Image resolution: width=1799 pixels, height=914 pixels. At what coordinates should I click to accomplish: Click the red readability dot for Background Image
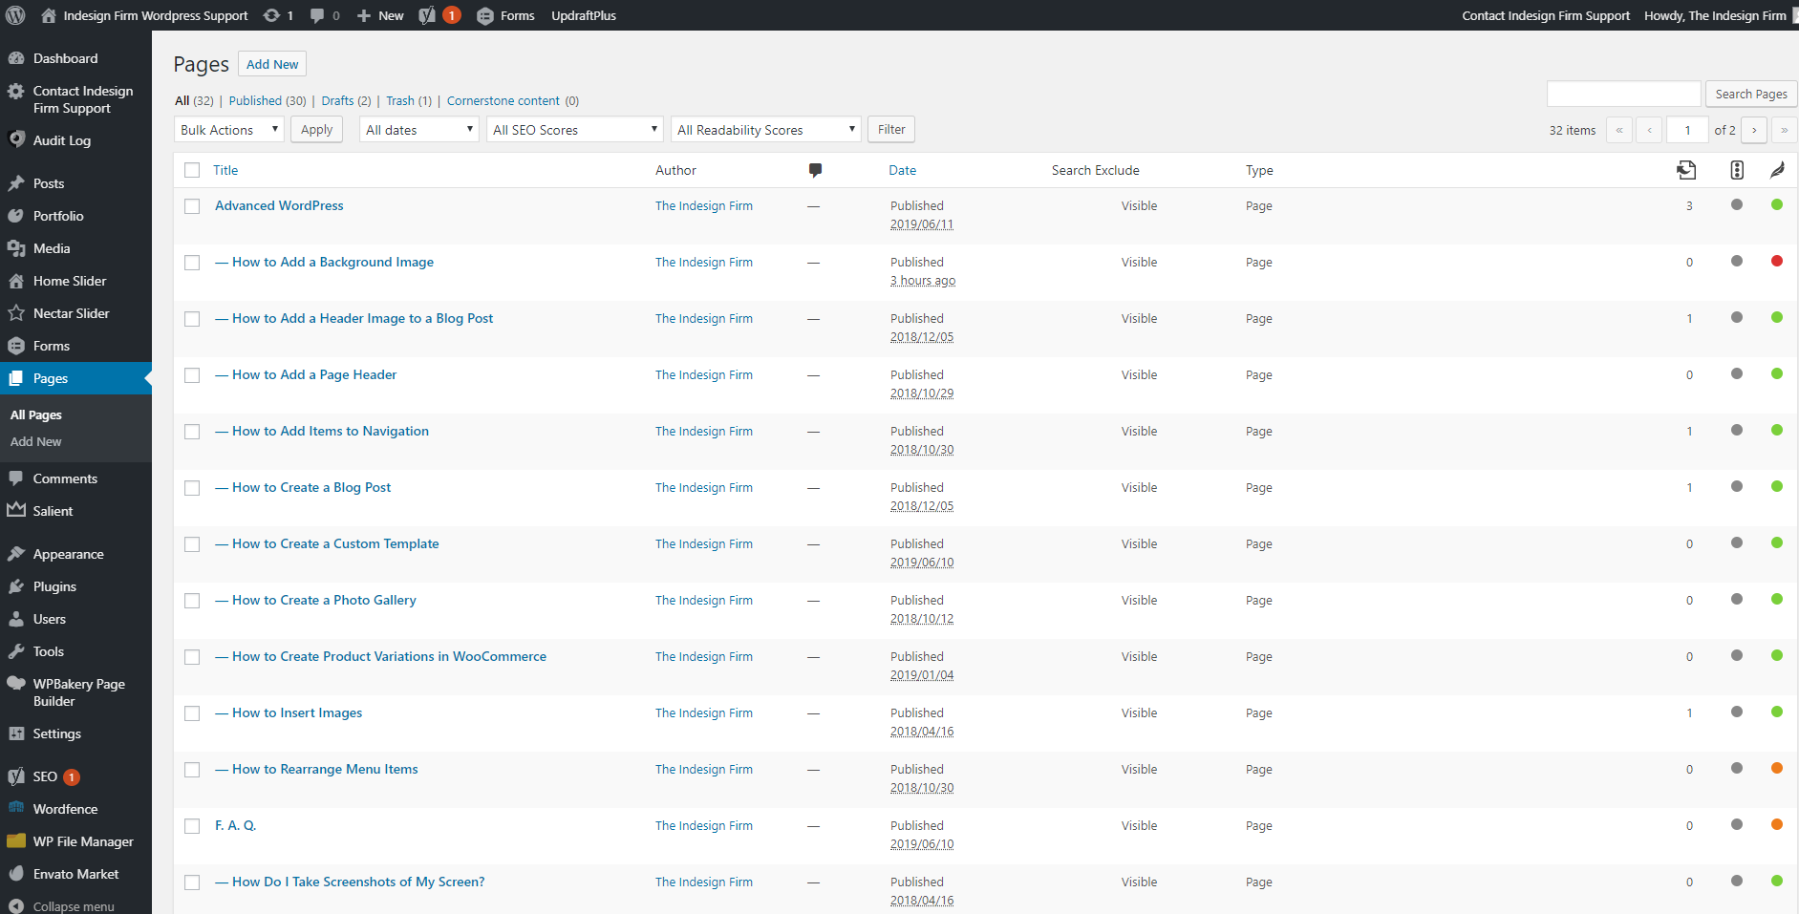1776,261
